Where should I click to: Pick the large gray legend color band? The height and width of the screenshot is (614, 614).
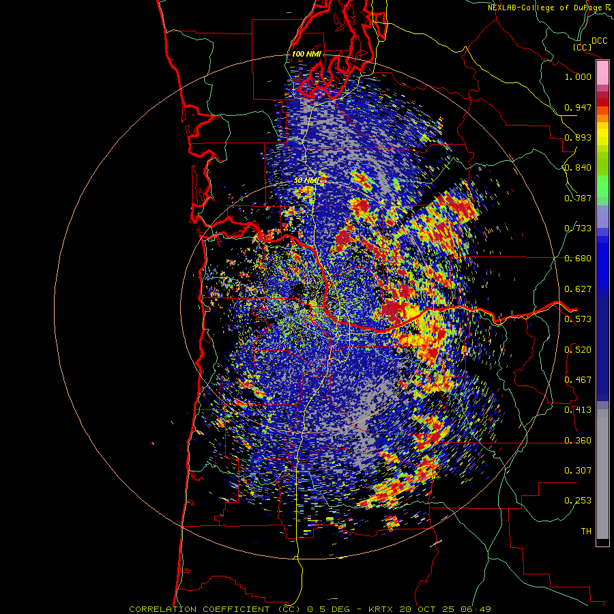pos(602,474)
